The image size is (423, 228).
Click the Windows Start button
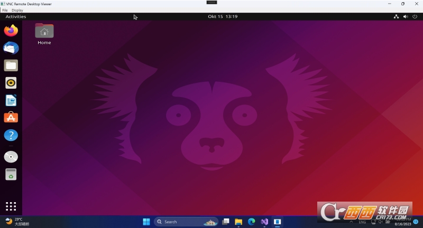pos(146,222)
